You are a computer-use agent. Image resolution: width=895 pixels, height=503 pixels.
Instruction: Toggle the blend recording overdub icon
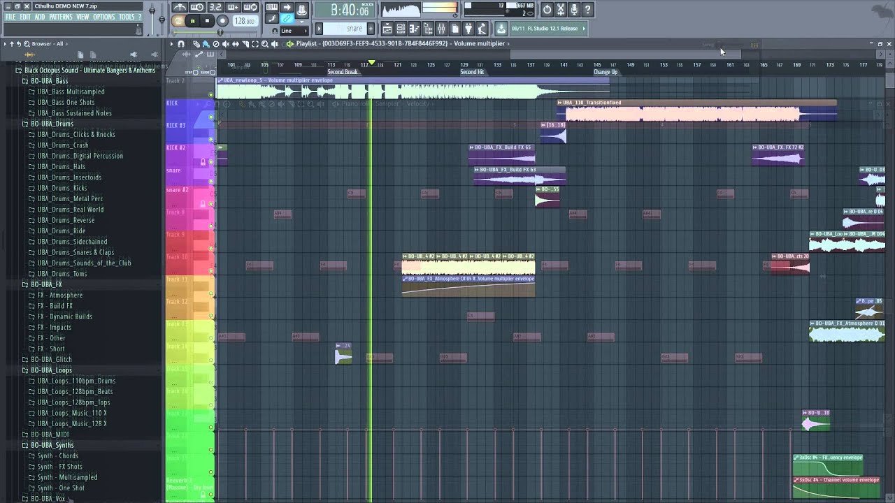233,8
